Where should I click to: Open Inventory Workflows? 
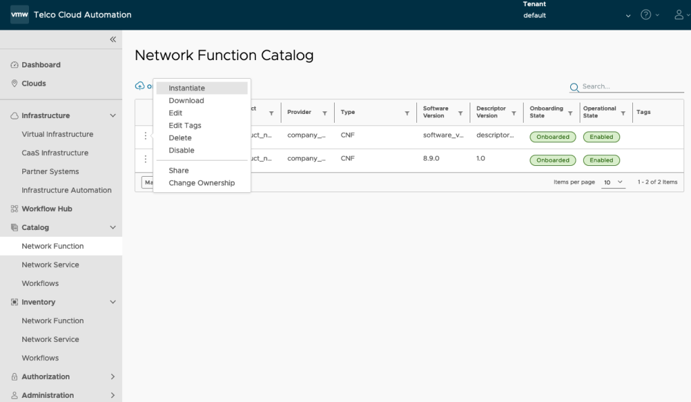coord(40,358)
